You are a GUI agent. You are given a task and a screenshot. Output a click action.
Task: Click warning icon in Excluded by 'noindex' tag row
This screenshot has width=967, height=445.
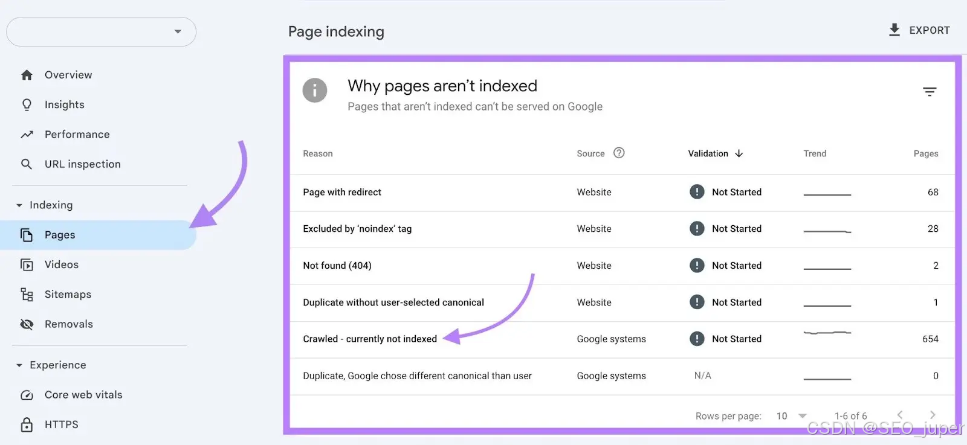click(697, 229)
